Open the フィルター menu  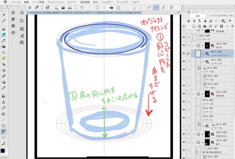click(107, 2)
